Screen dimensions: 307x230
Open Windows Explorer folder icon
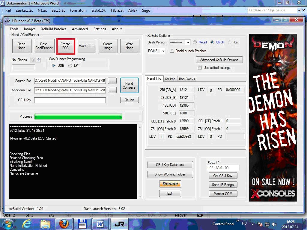coord(45,224)
